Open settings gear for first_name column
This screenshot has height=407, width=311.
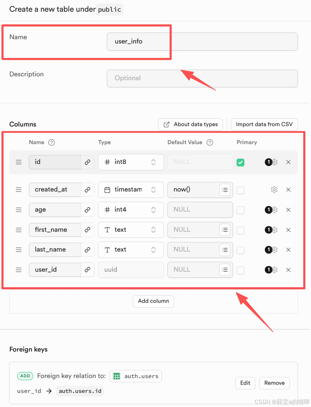pyautogui.click(x=275, y=230)
